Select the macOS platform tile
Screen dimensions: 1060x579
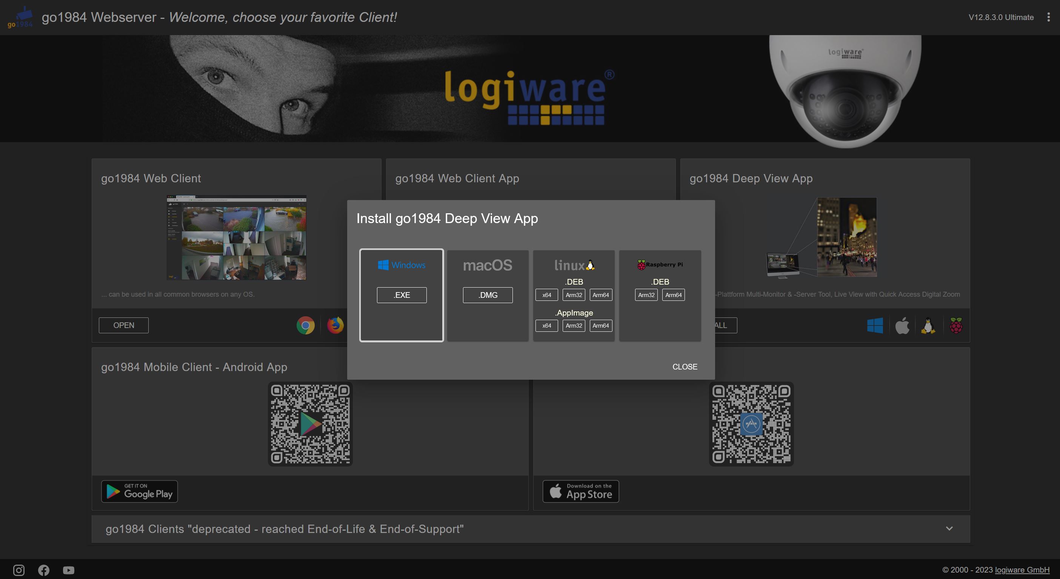488,295
